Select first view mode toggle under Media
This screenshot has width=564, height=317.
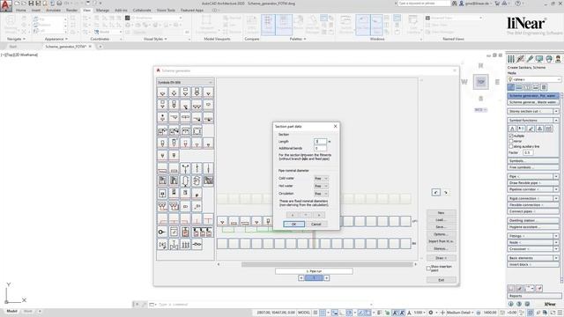[511, 87]
